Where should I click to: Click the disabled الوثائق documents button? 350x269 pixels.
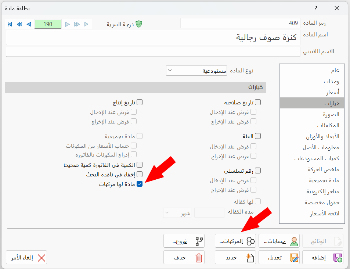[323, 241]
